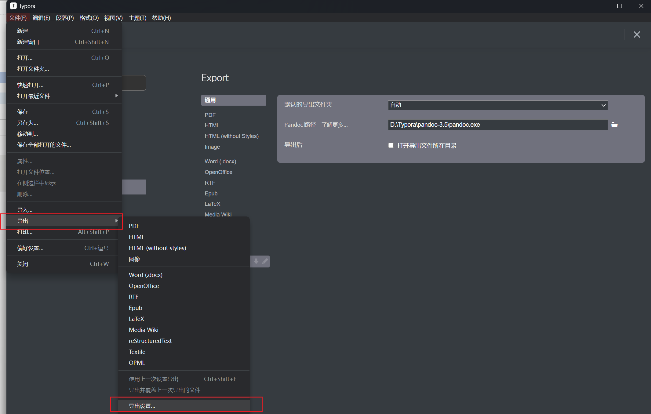Close the preferences panel with X icon
Screen dimensions: 651x414
click(637, 34)
